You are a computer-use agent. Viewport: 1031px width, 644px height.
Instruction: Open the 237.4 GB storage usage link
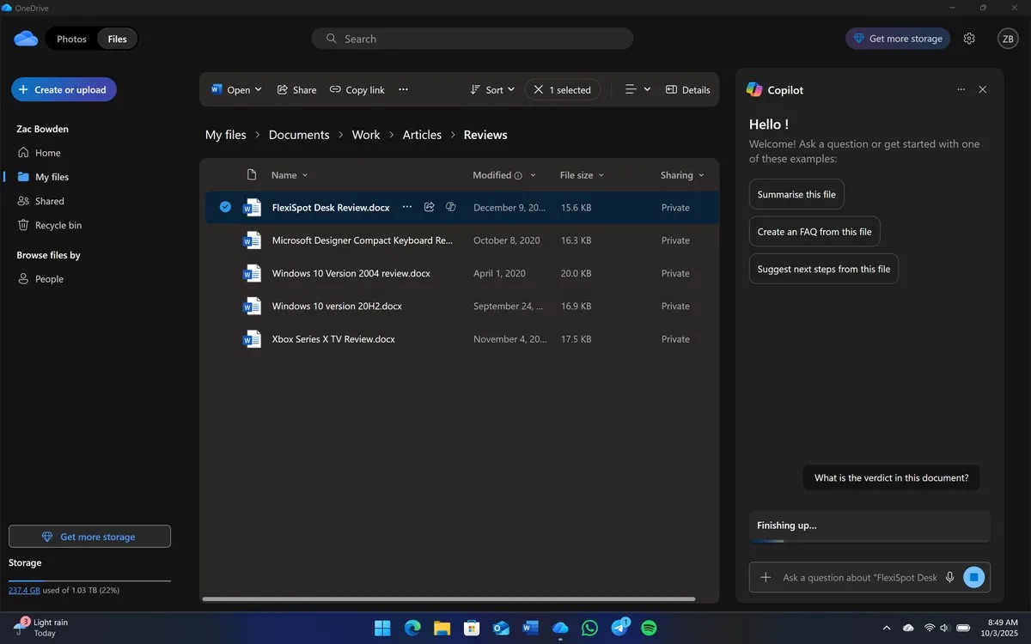click(23, 590)
